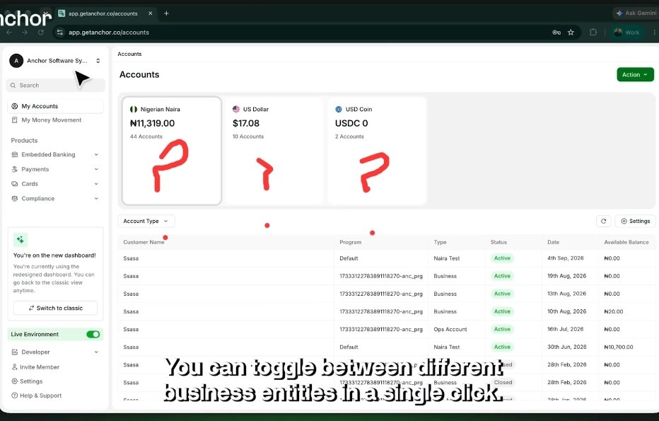Screen dimensions: 659x421
Task: Click the Customer Name column header
Action: [x=144, y=242]
